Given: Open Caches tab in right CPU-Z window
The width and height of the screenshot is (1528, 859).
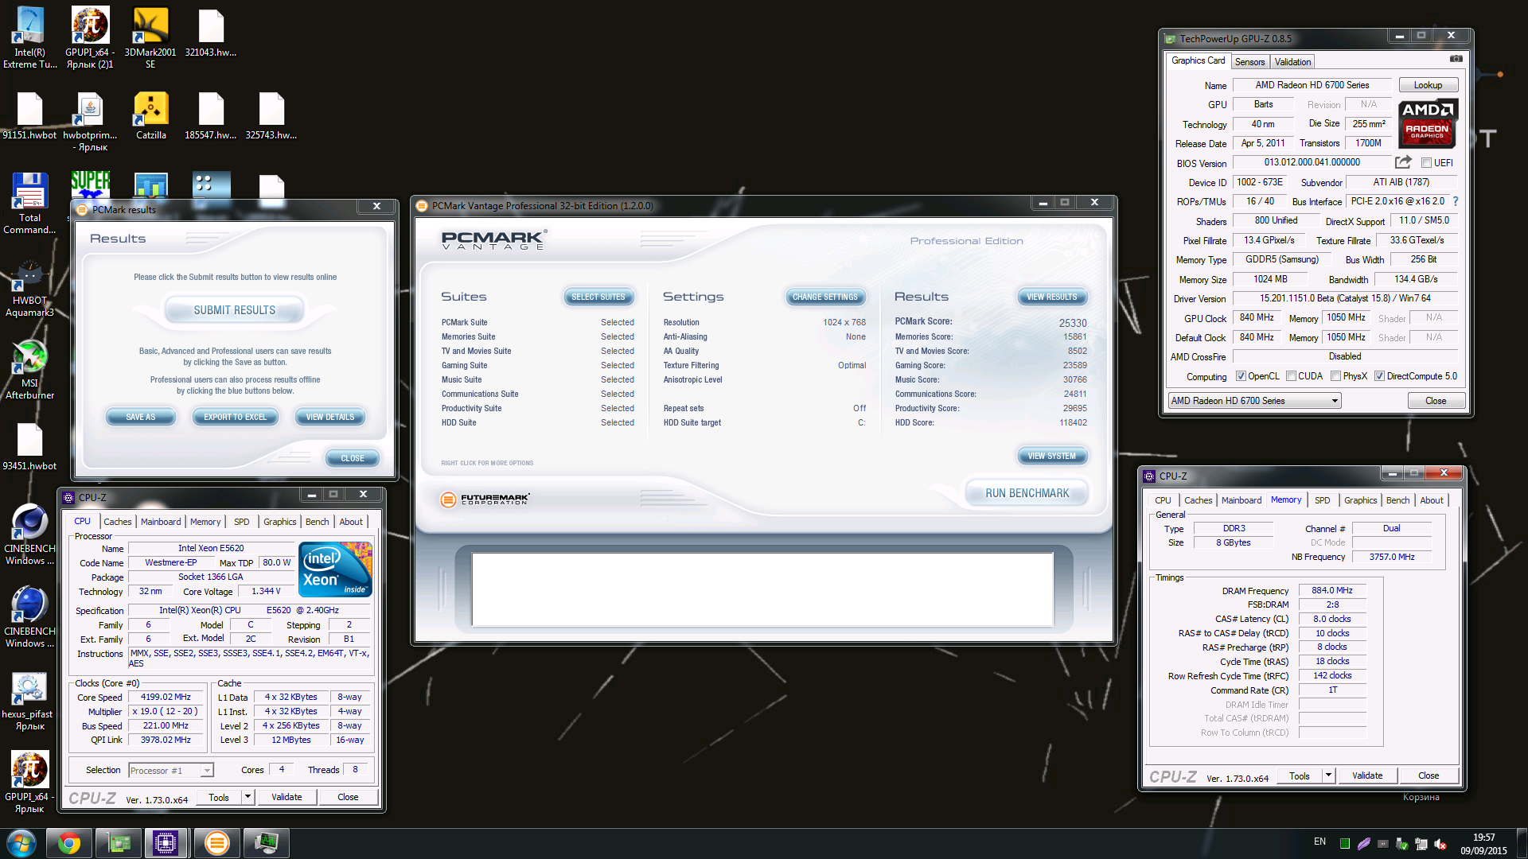Looking at the screenshot, I should coord(1198,500).
